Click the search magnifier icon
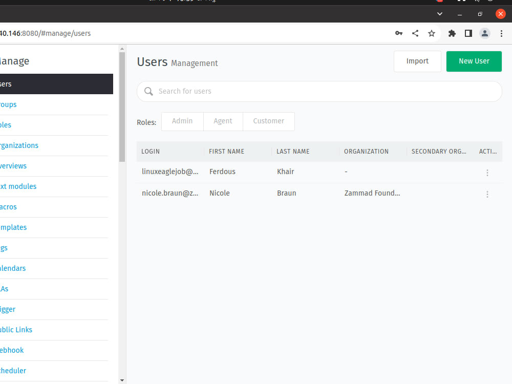Image resolution: width=512 pixels, height=384 pixels. pyautogui.click(x=148, y=92)
